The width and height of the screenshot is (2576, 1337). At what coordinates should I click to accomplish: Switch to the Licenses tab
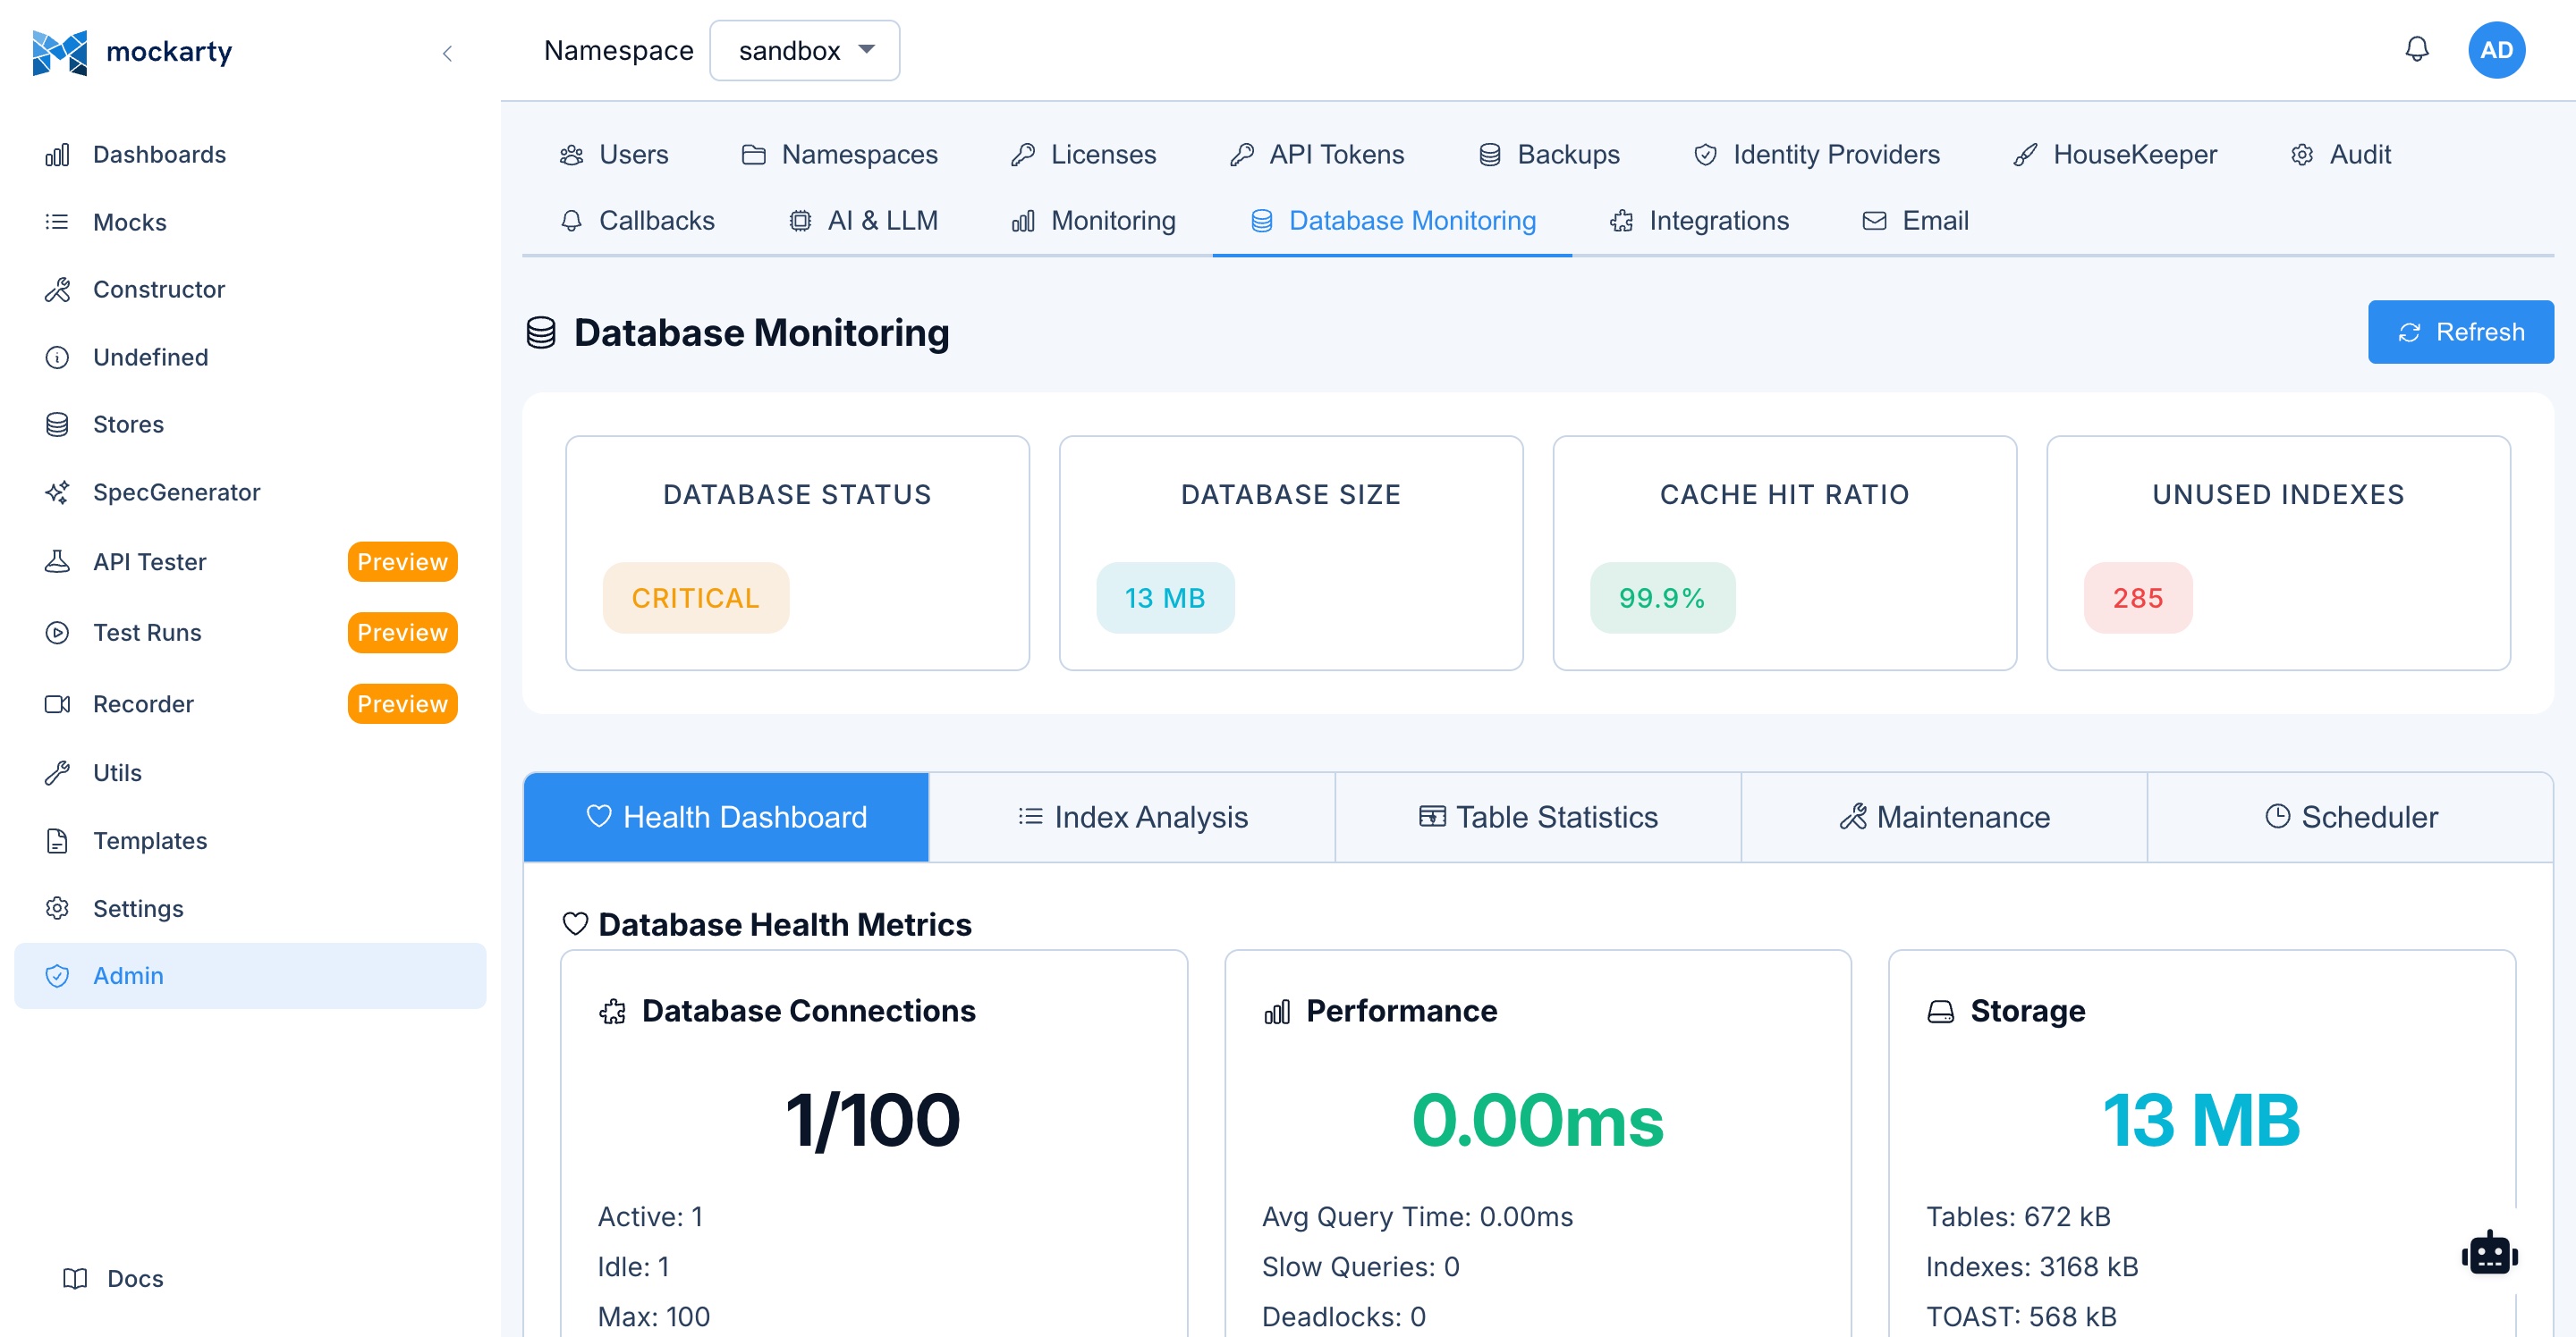pos(1083,154)
